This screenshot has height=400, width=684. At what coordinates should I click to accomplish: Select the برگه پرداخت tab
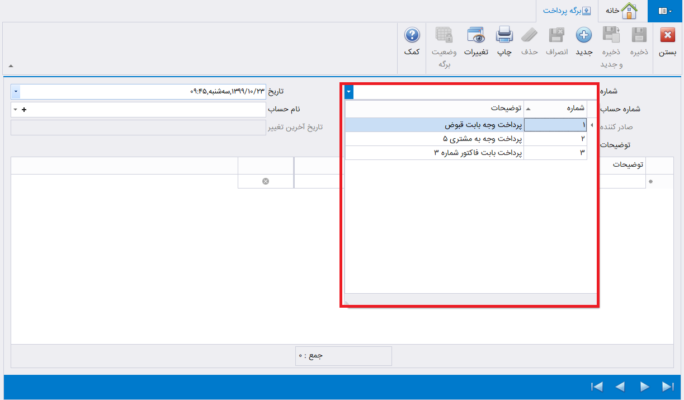click(567, 11)
